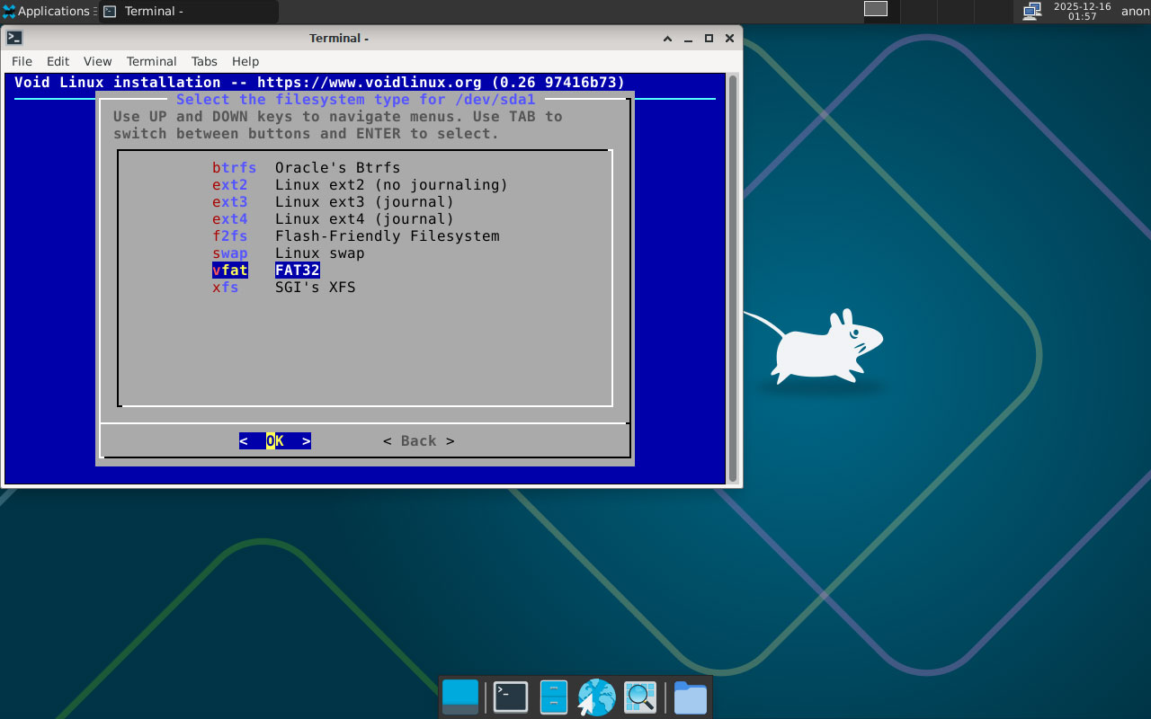Open the File menu in Terminal
This screenshot has height=719, width=1151.
coord(22,61)
